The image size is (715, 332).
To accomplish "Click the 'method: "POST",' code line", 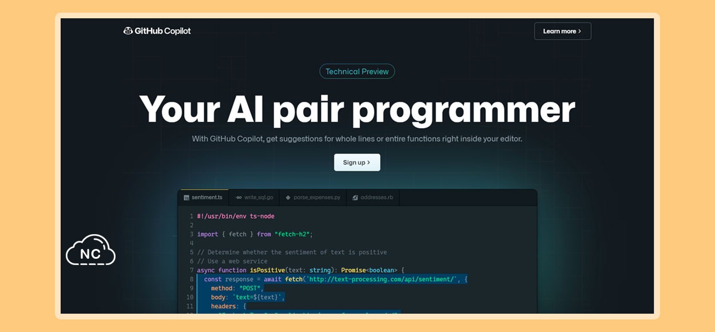I will pos(237,288).
